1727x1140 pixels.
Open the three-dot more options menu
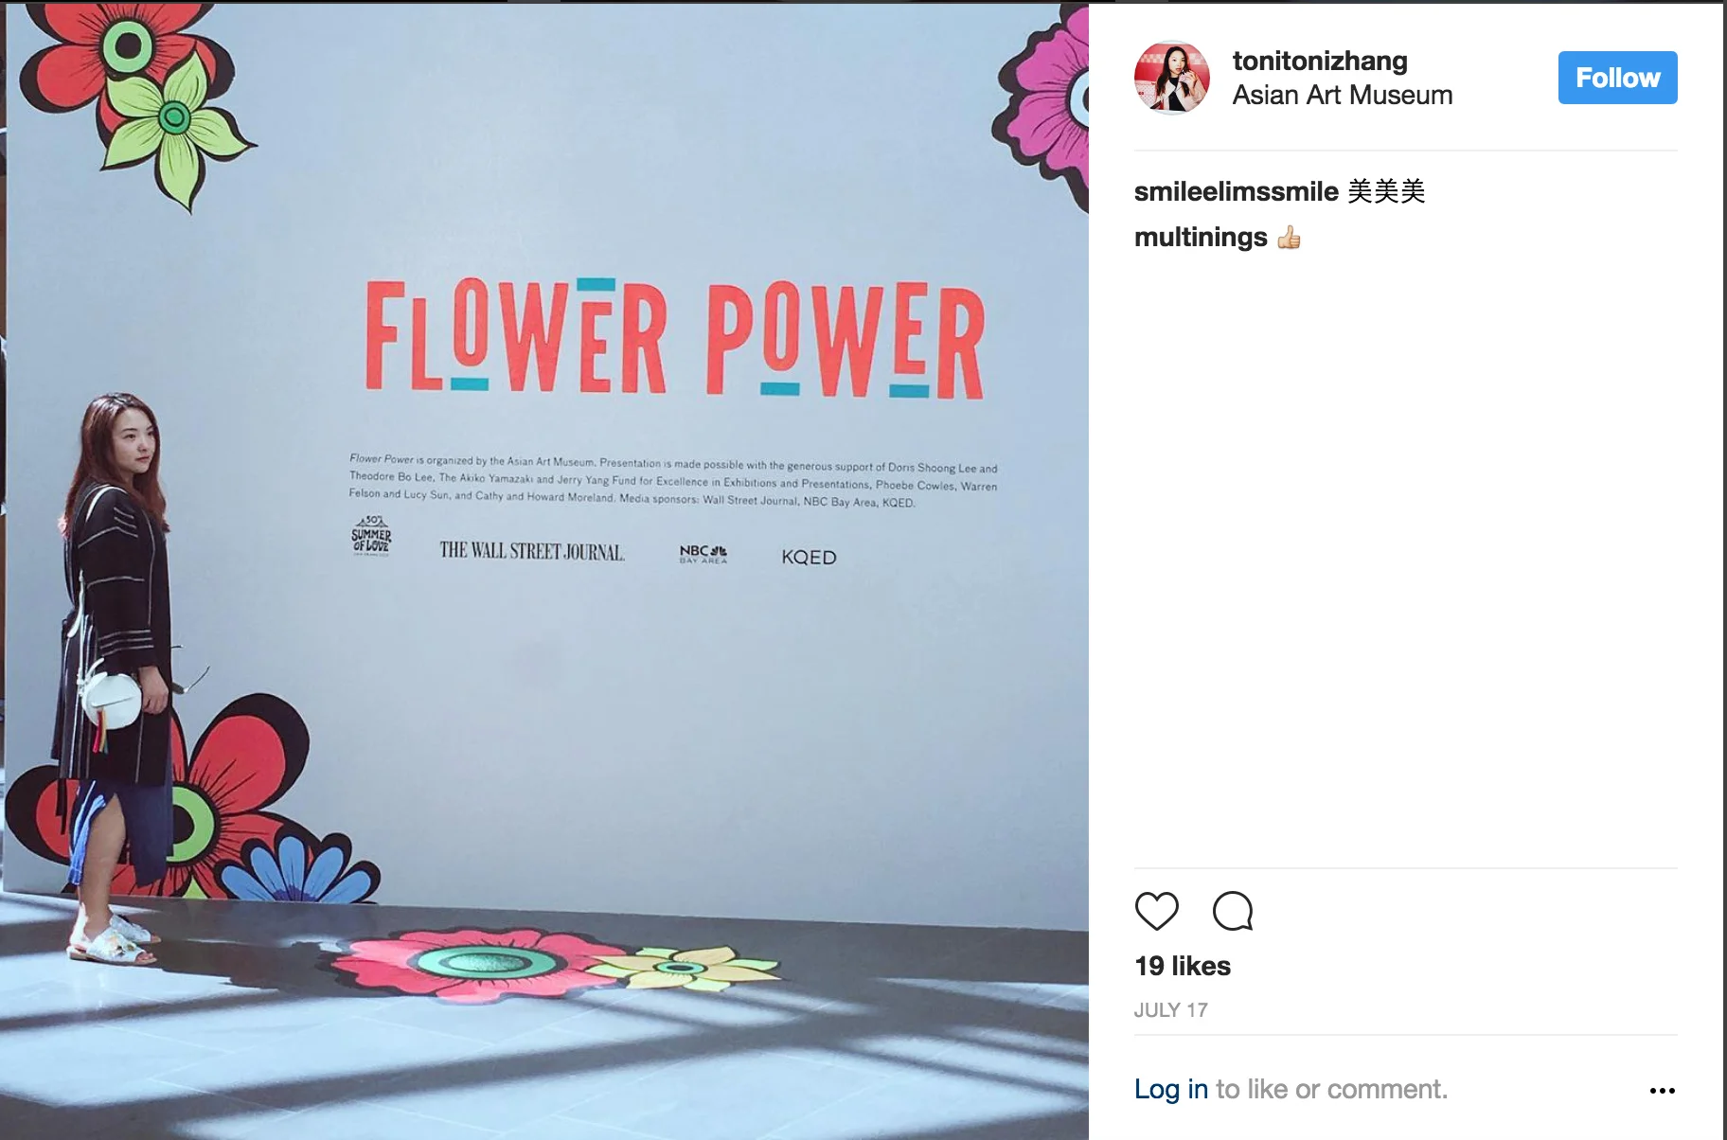pyautogui.click(x=1662, y=1091)
